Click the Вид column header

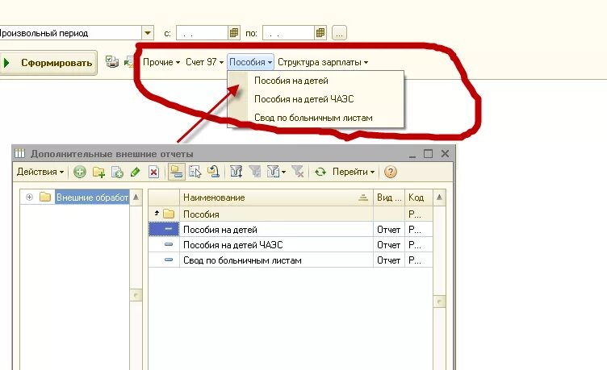[x=389, y=197]
